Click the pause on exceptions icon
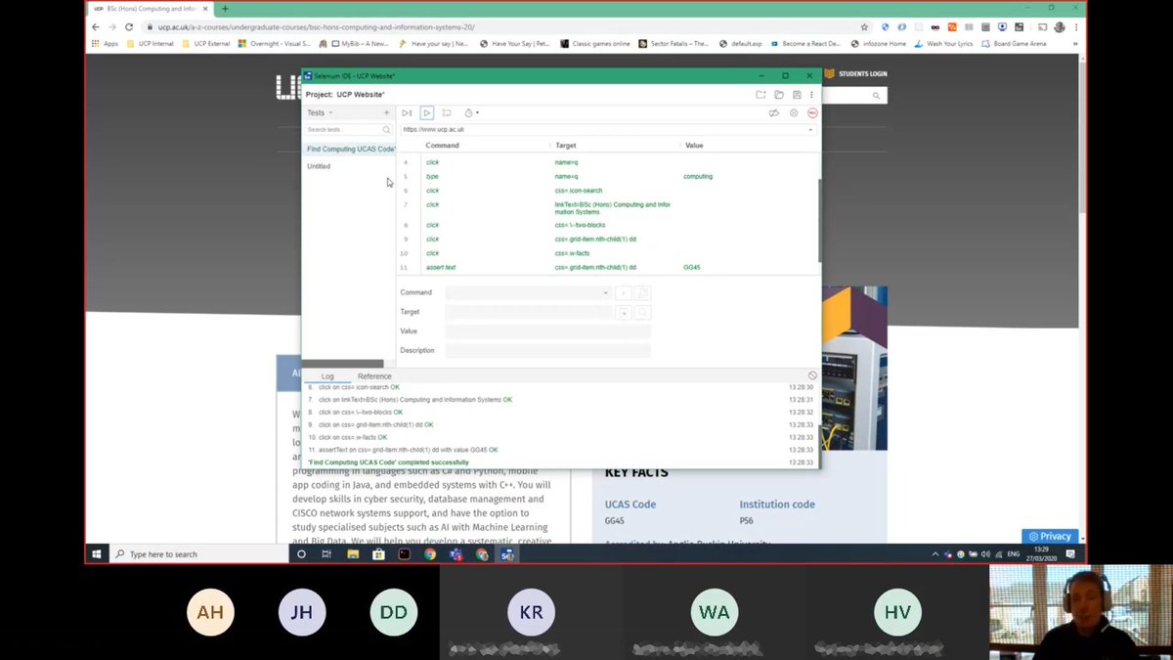The image size is (1173, 660). click(794, 113)
